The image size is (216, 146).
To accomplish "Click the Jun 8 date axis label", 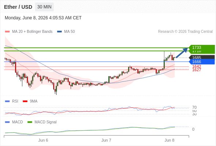I will pyautogui.click(x=170, y=140).
